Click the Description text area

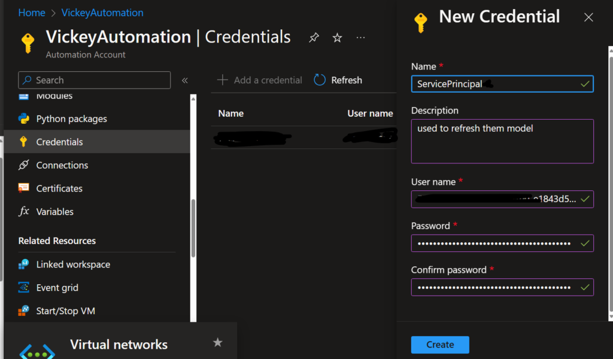(x=502, y=141)
